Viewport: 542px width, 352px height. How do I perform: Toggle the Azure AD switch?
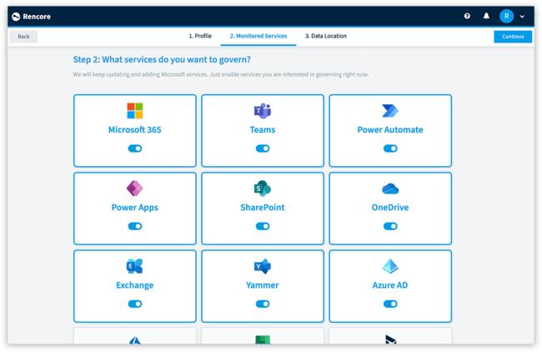coord(390,304)
